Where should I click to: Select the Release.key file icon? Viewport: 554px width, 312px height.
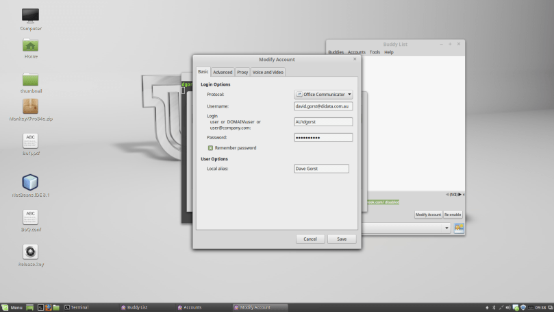(x=30, y=255)
